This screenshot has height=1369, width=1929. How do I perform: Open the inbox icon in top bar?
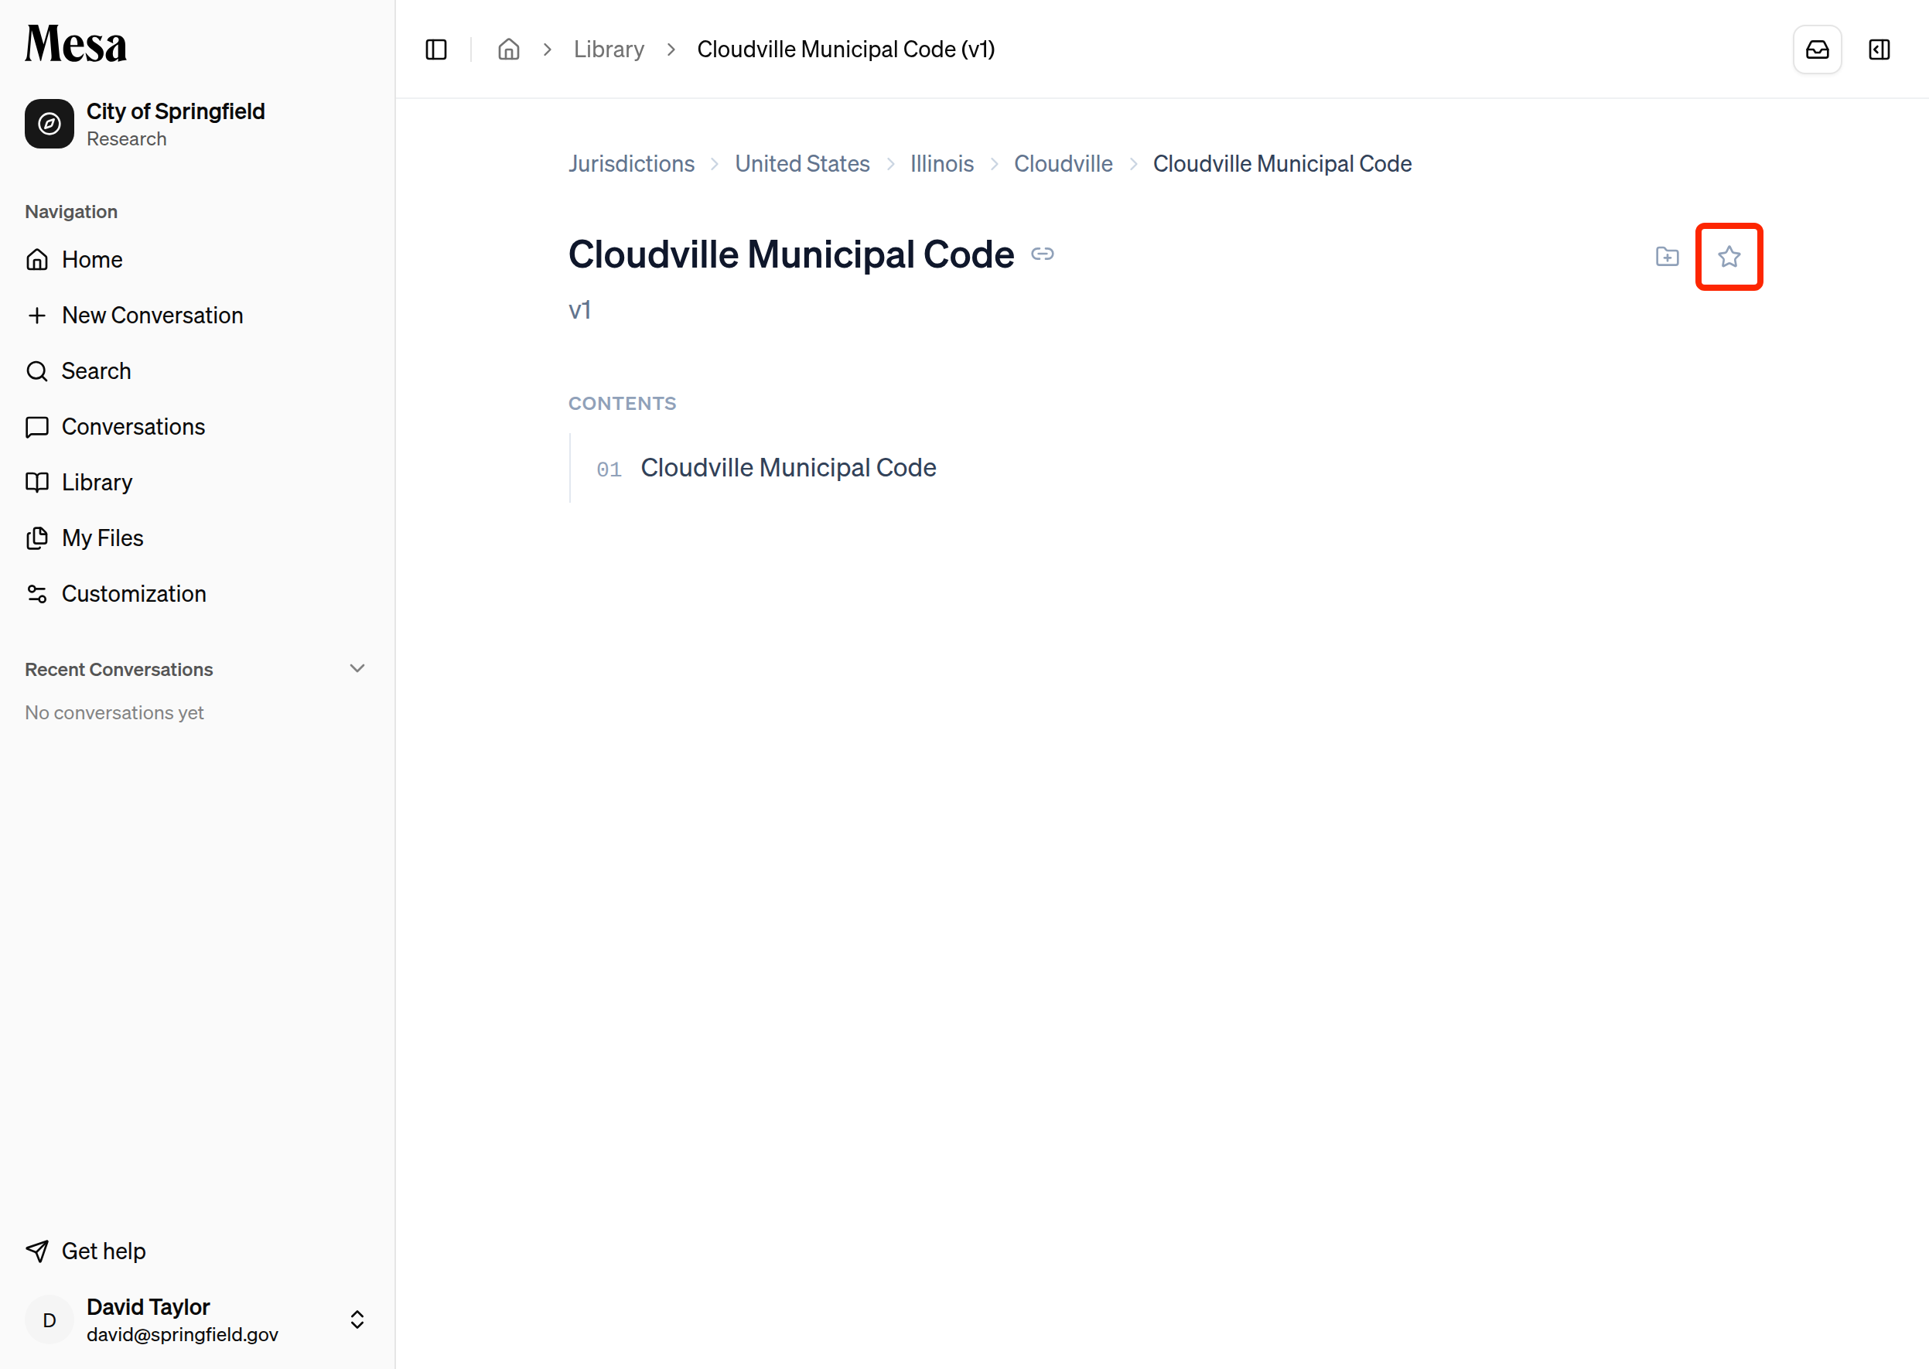coord(1817,50)
